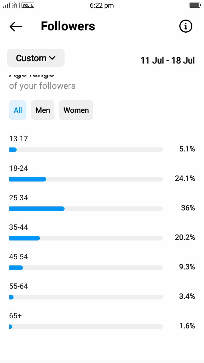This screenshot has width=204, height=363.
Task: Select the All filter chip
Action: click(18, 110)
